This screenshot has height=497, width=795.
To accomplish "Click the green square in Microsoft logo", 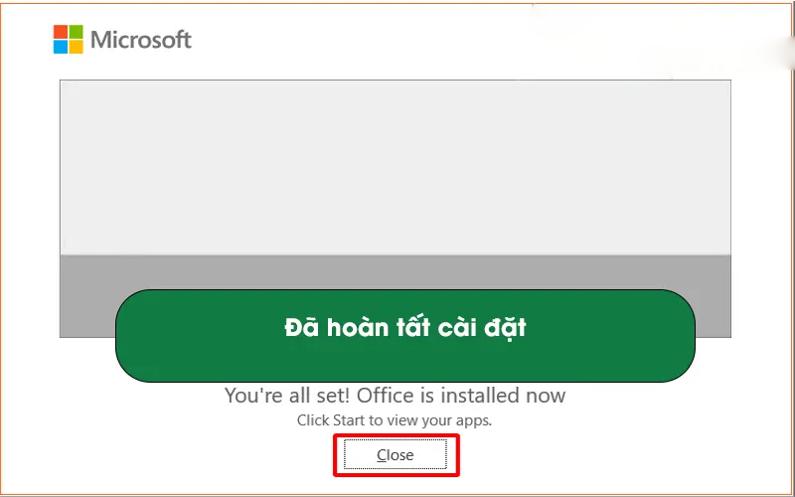I will point(77,32).
